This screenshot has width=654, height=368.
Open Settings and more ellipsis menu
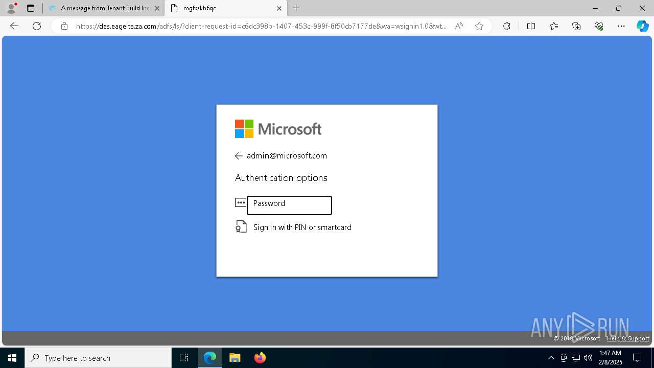[x=621, y=26]
